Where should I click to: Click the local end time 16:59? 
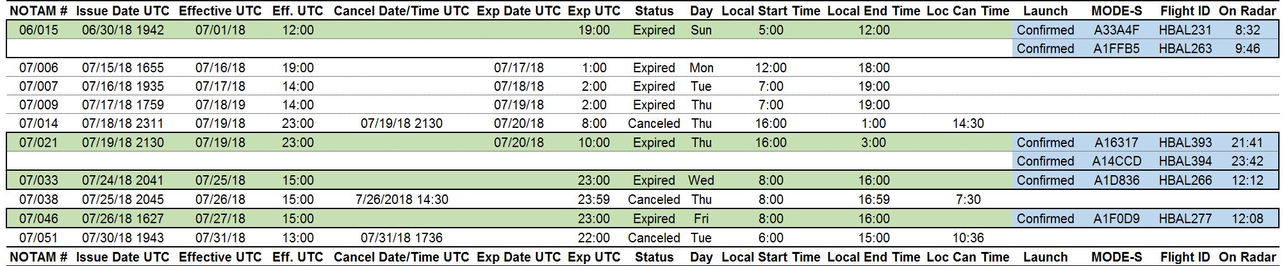[874, 199]
